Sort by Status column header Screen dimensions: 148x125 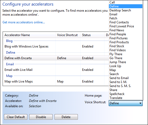pyautogui.click(x=92, y=35)
